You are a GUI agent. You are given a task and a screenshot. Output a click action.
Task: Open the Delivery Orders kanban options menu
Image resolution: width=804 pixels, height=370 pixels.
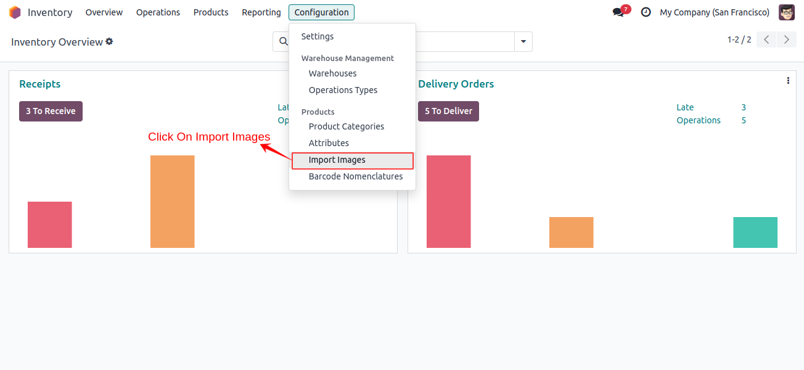click(x=788, y=80)
